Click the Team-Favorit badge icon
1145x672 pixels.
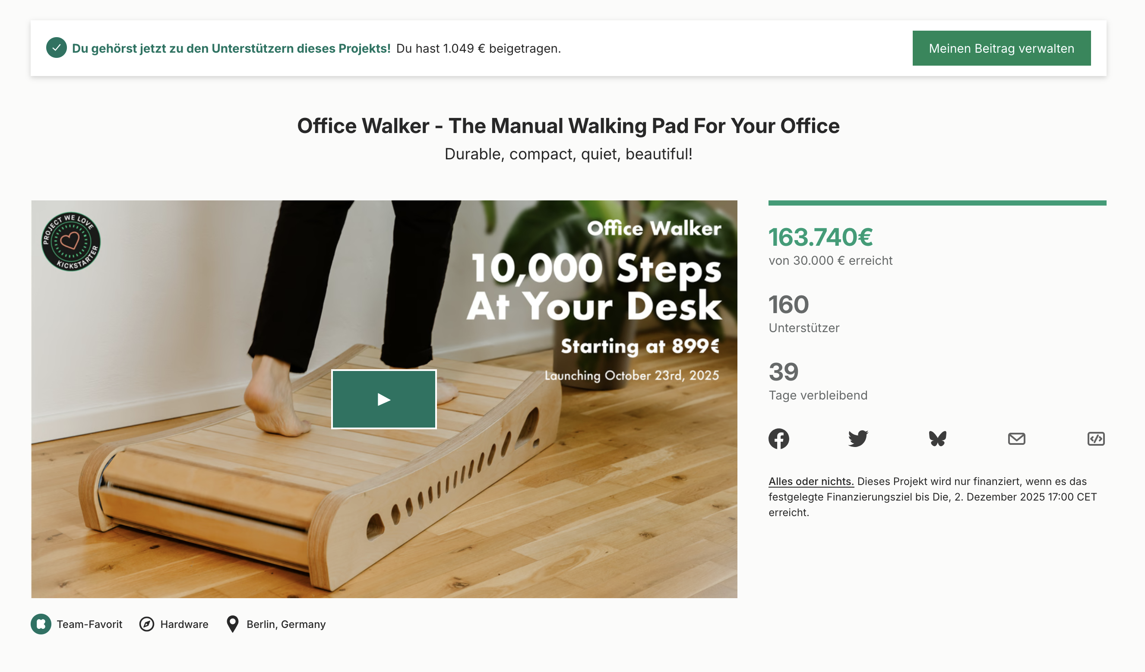click(41, 624)
